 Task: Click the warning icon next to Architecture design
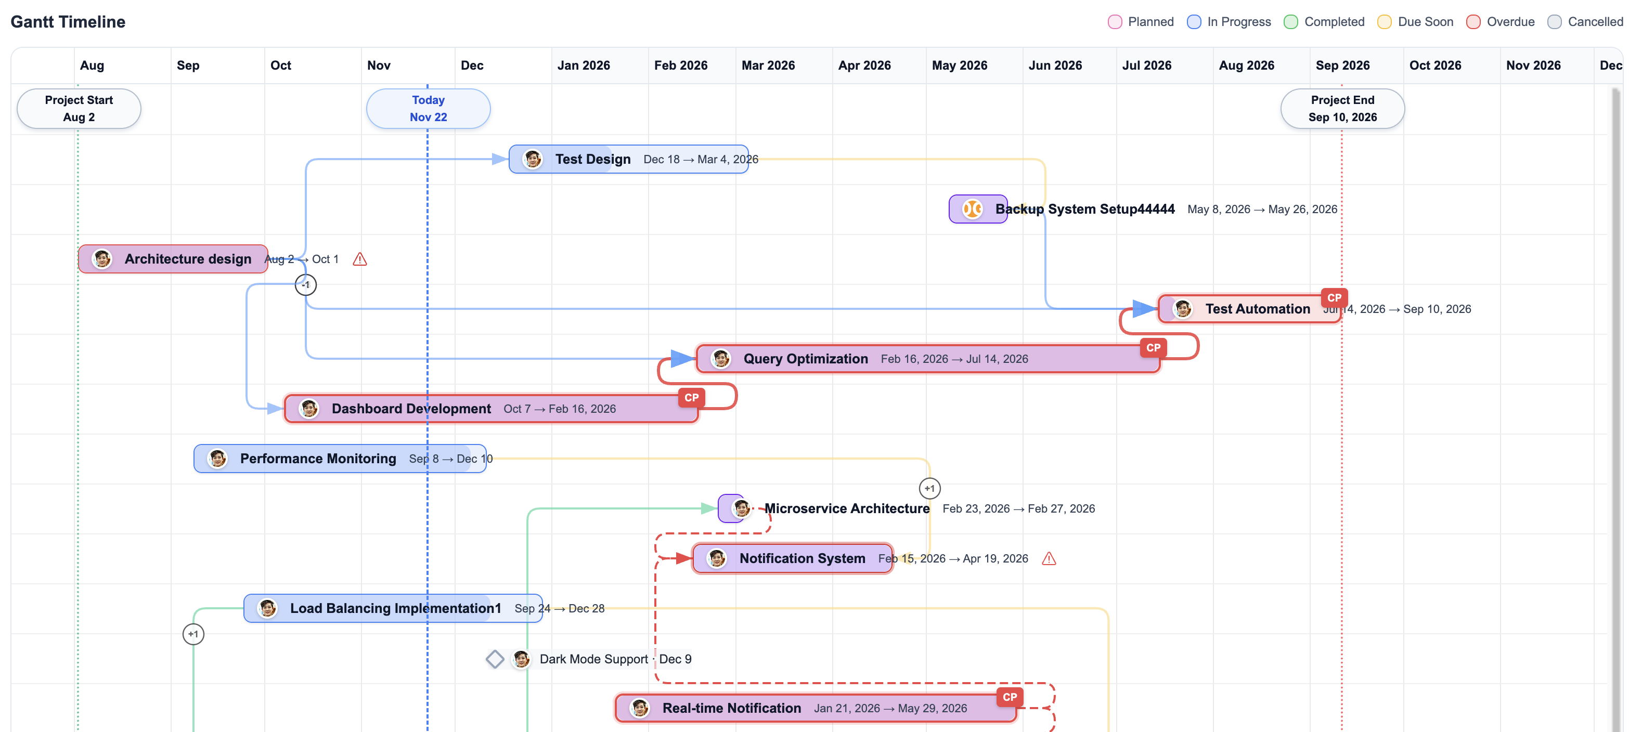pyautogui.click(x=360, y=259)
